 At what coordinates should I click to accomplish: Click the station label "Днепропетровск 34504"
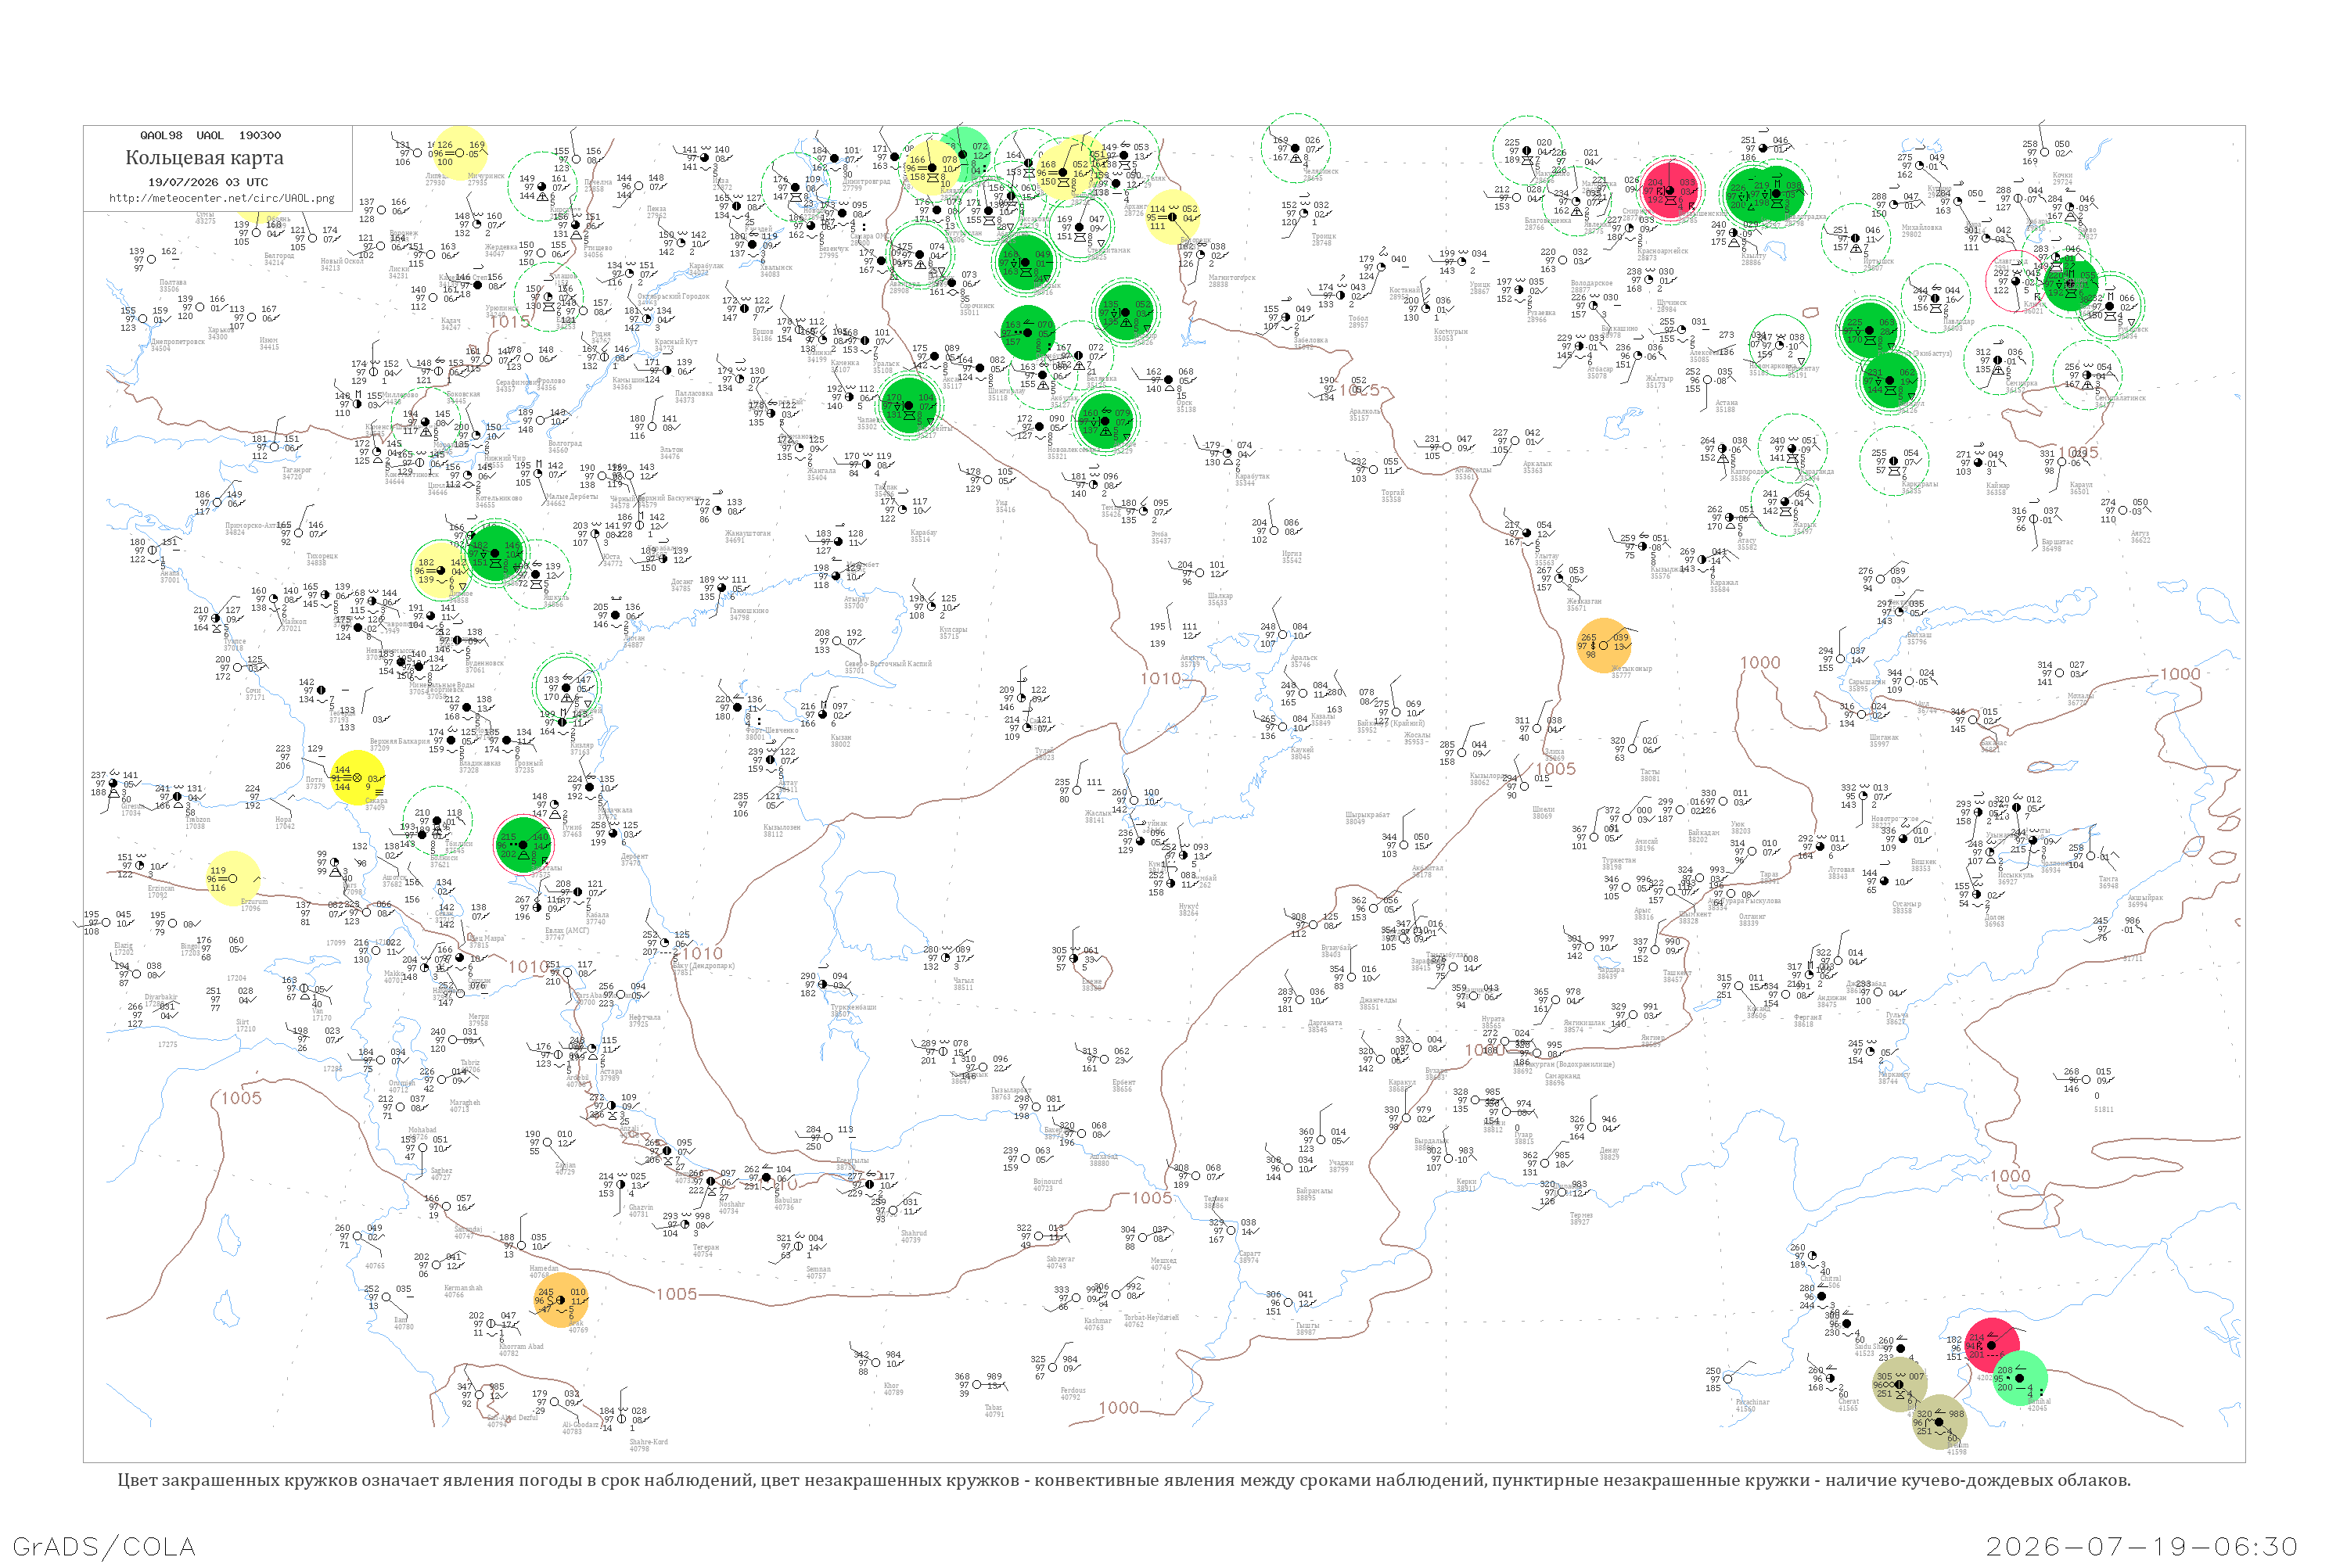[178, 345]
